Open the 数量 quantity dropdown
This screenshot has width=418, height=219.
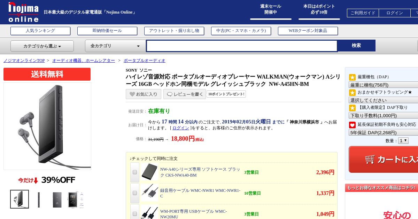[403, 140]
